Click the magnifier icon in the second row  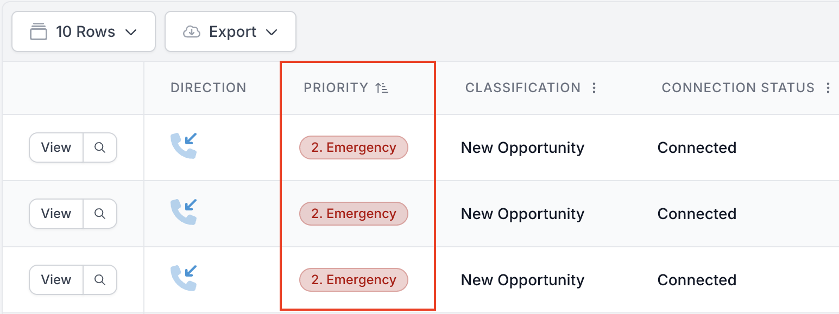[100, 214]
